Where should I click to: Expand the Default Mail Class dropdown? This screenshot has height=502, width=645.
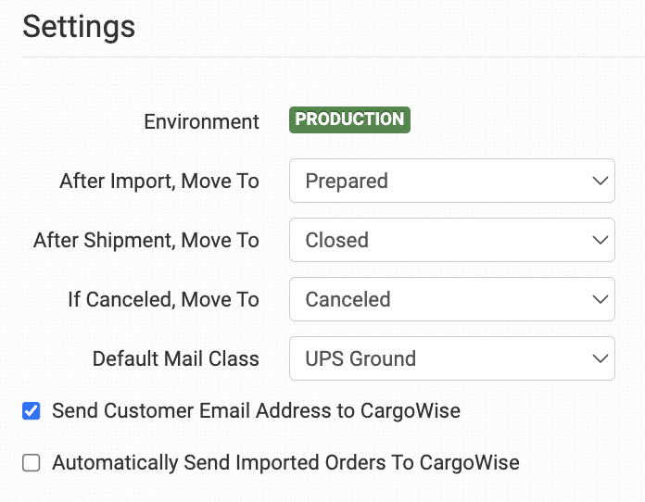[451, 359]
